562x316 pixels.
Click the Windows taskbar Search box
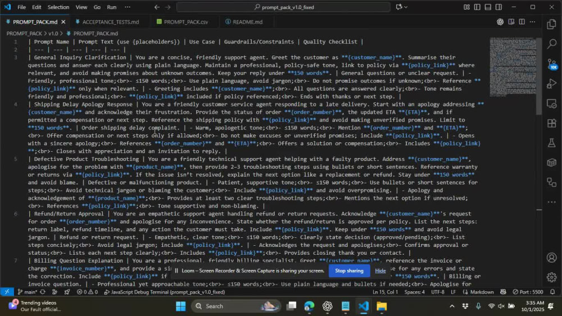[x=235, y=306]
